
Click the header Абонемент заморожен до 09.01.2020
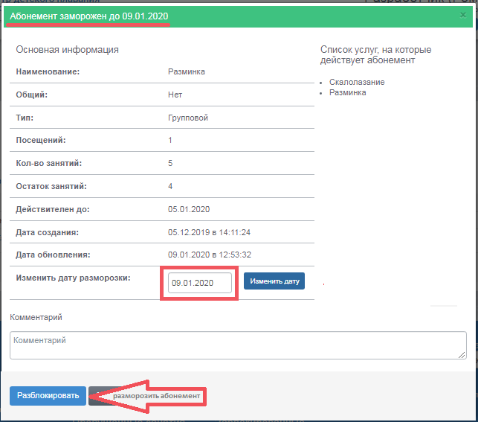89,16
